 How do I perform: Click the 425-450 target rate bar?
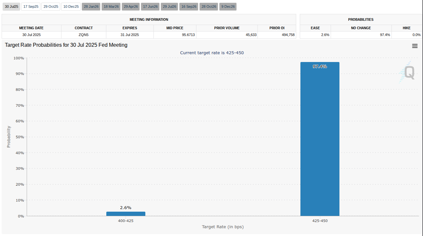(x=320, y=139)
